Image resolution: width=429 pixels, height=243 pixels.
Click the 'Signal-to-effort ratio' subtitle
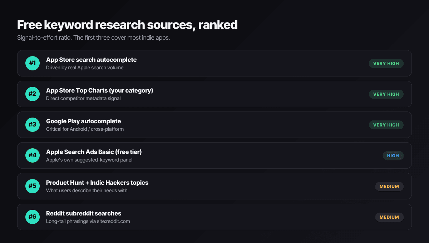coord(93,38)
